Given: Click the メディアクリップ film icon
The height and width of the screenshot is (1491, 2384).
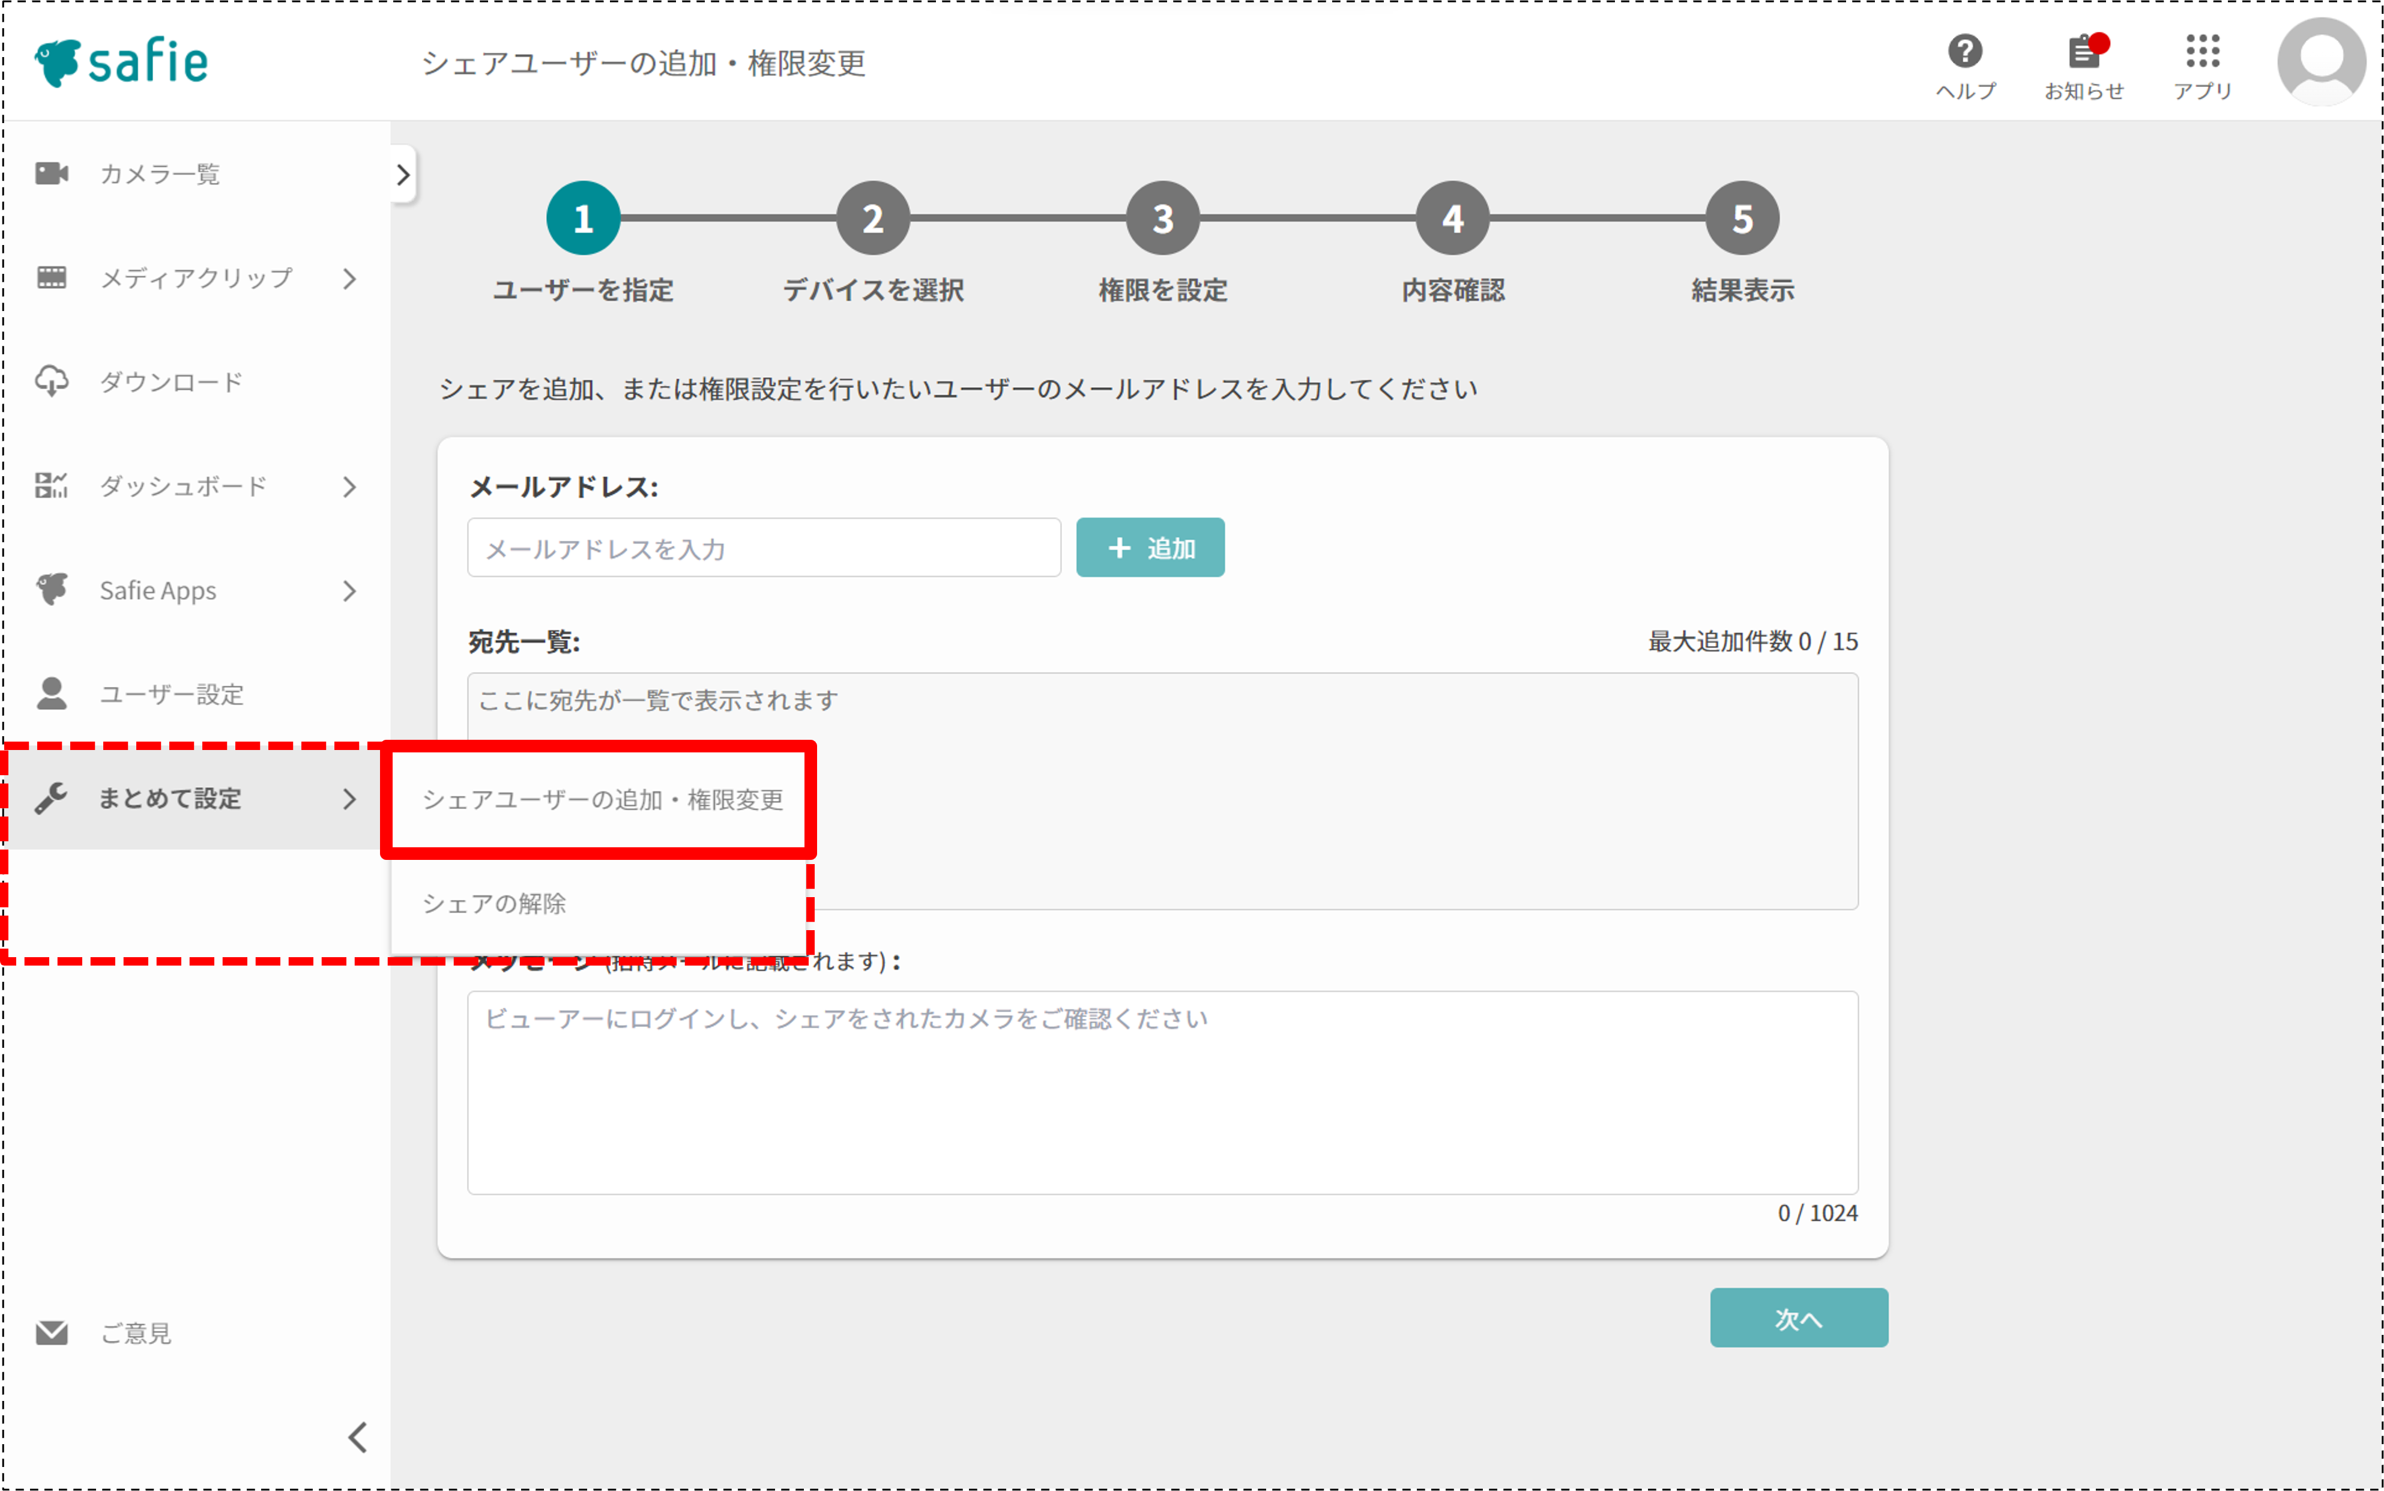Looking at the screenshot, I should point(51,278).
